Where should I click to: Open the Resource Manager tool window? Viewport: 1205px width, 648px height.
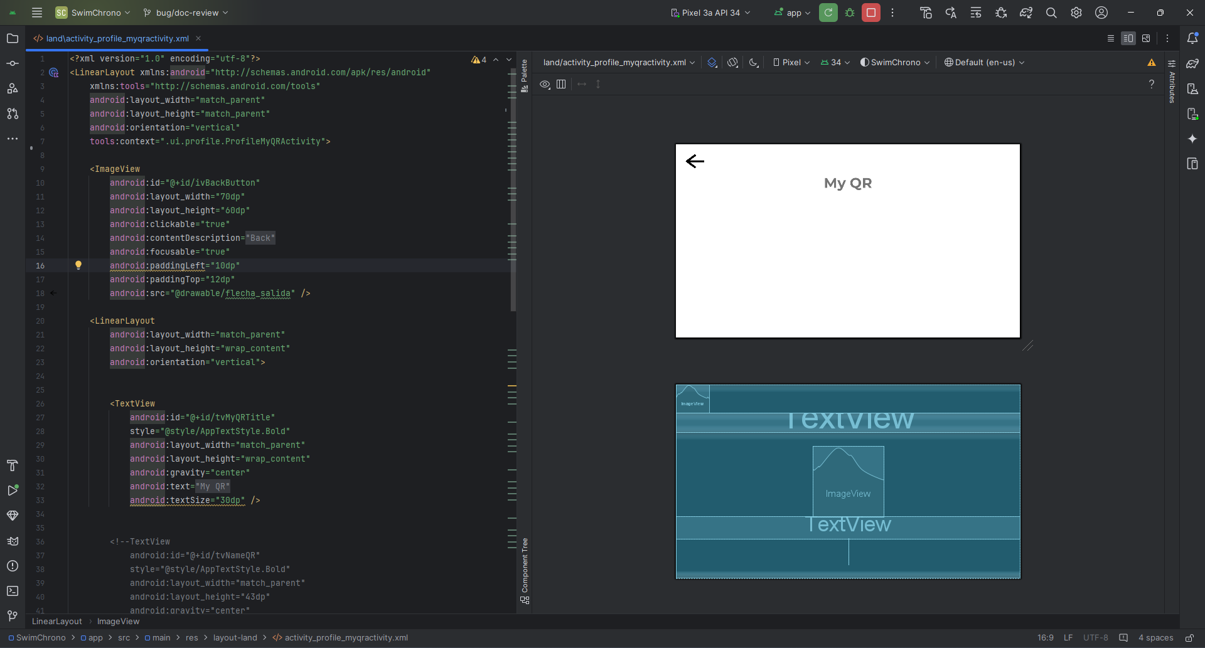pyautogui.click(x=13, y=88)
